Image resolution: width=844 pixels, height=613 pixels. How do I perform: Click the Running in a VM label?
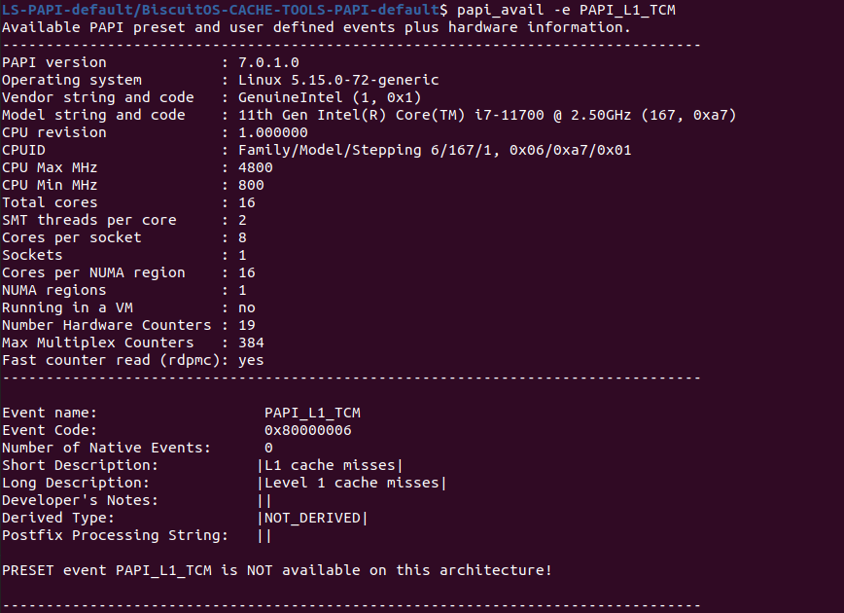coord(67,307)
